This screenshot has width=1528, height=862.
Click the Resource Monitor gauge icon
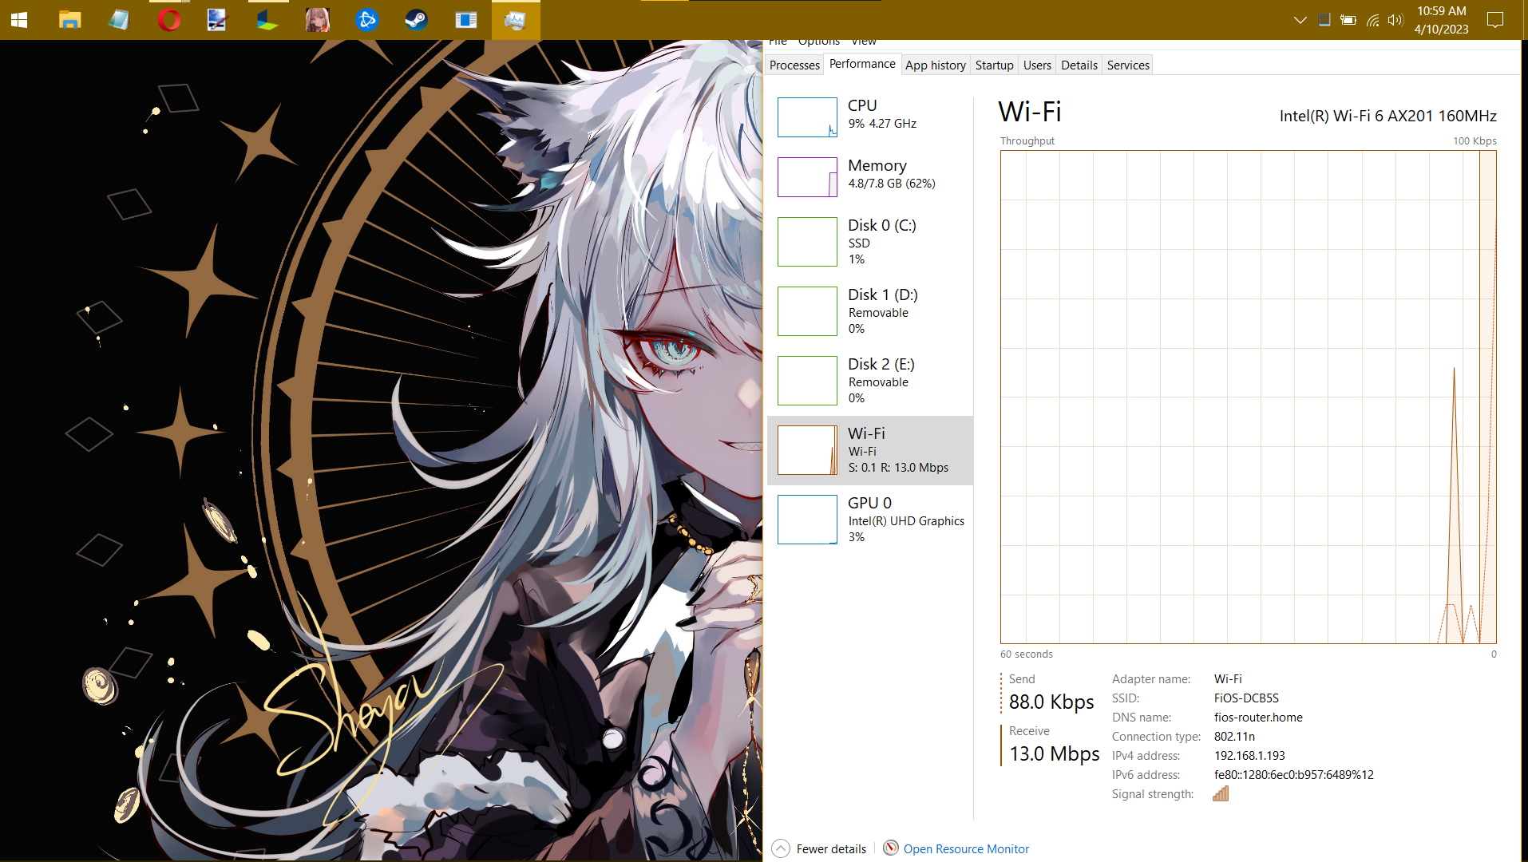pos(891,848)
